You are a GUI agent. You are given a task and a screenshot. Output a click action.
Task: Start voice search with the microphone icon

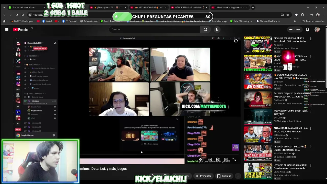coord(217,29)
